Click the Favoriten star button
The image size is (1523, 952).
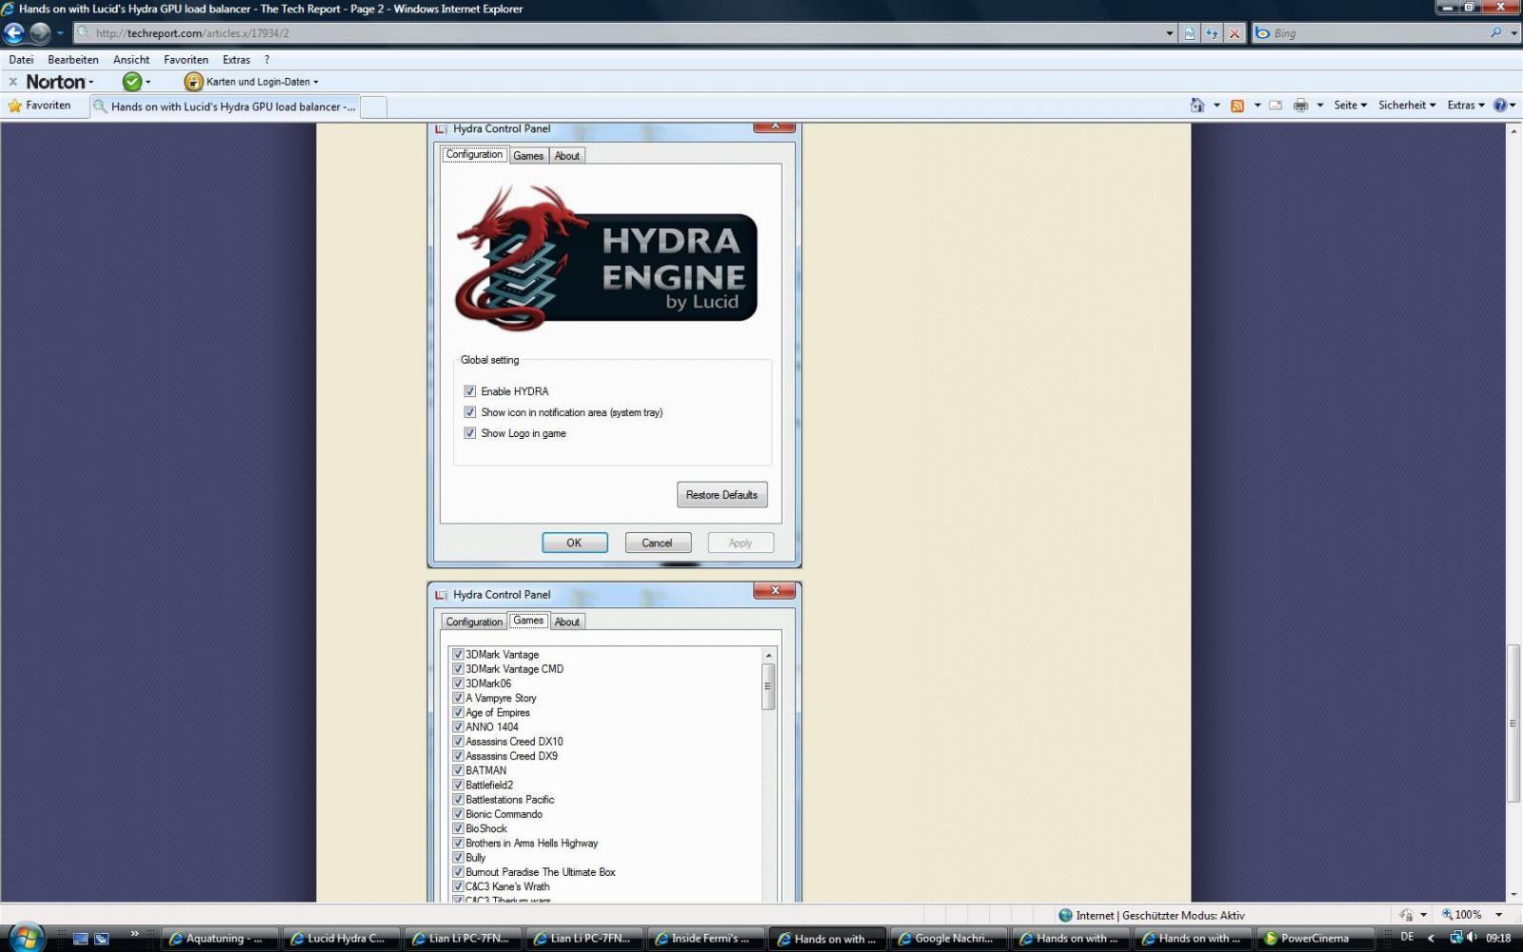[x=40, y=106]
